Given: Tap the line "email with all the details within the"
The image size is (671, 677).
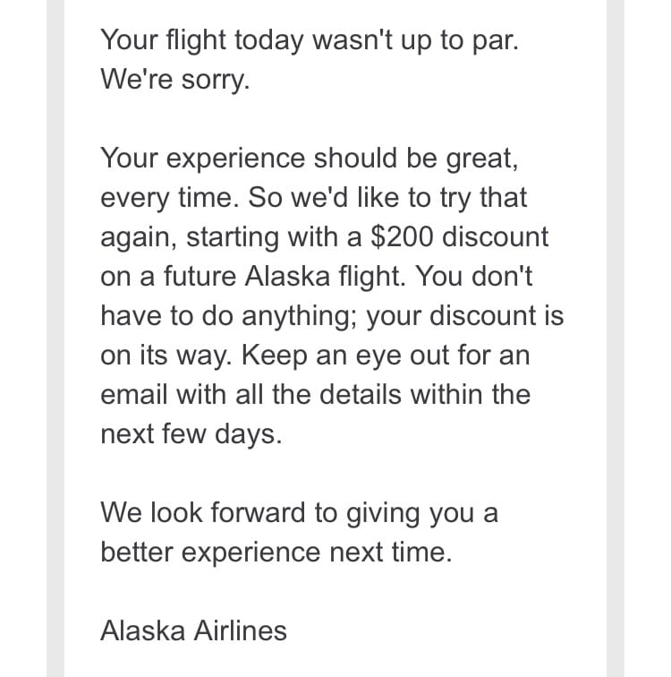Looking at the screenshot, I should click(x=315, y=394).
